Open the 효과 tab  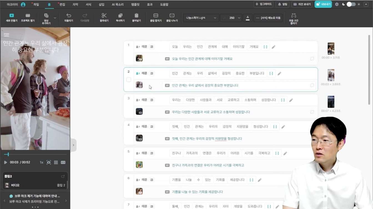click(x=150, y=4)
